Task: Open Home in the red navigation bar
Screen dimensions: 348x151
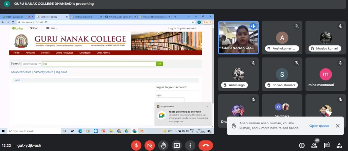Action: coord(16,53)
